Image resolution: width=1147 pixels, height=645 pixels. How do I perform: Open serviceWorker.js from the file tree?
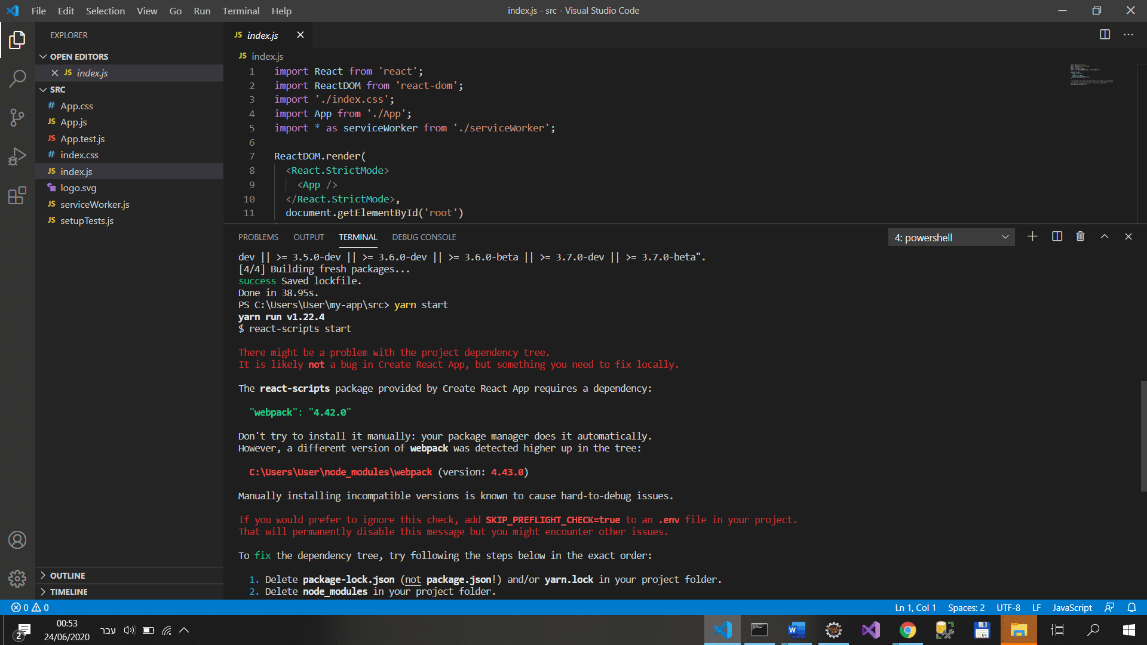click(x=94, y=204)
